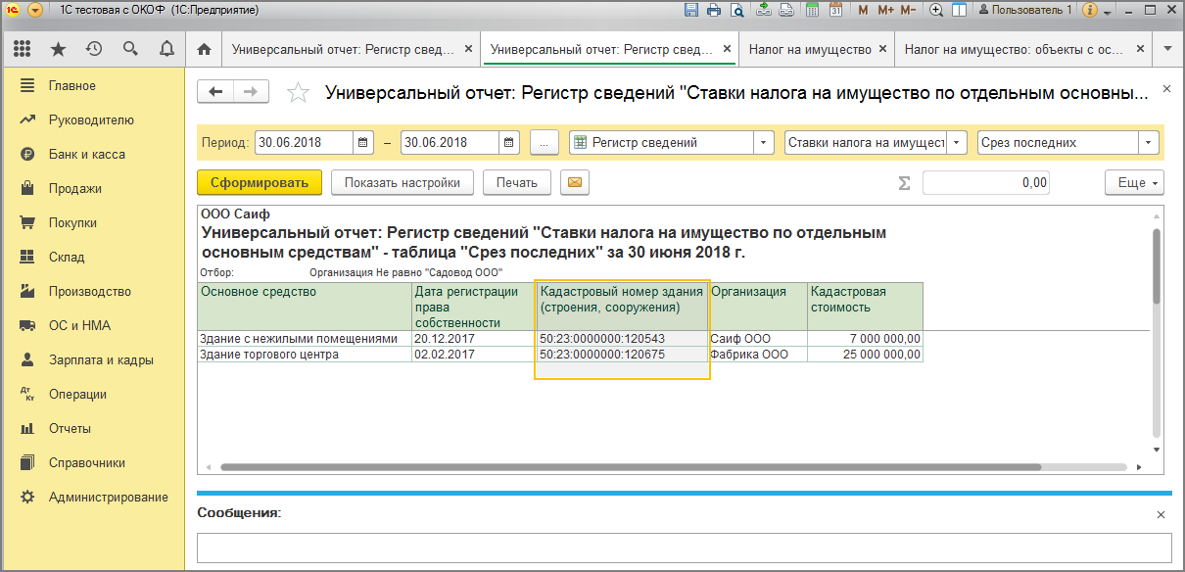Click the Go To Link icon
This screenshot has height=572, width=1185.
pos(786,10)
